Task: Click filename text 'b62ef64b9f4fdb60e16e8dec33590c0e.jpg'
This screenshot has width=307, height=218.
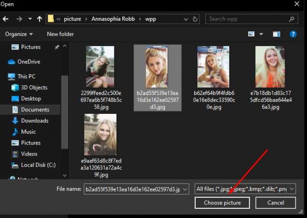Action: pos(214,100)
